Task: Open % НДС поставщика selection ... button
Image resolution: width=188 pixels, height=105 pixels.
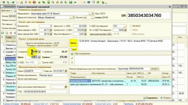Action: [125, 26]
